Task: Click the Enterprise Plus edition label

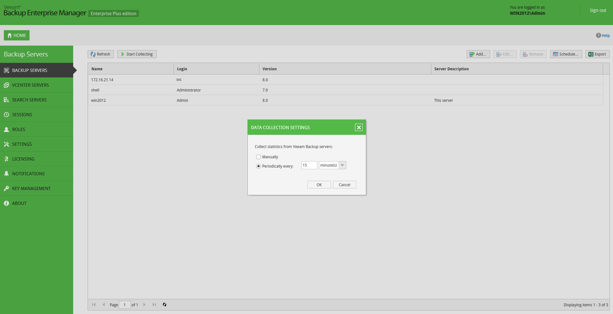Action: coord(114,13)
